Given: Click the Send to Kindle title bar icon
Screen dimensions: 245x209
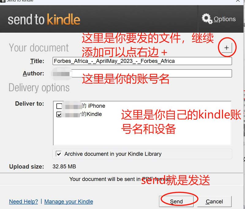Looking at the screenshot, I should [3, 1].
